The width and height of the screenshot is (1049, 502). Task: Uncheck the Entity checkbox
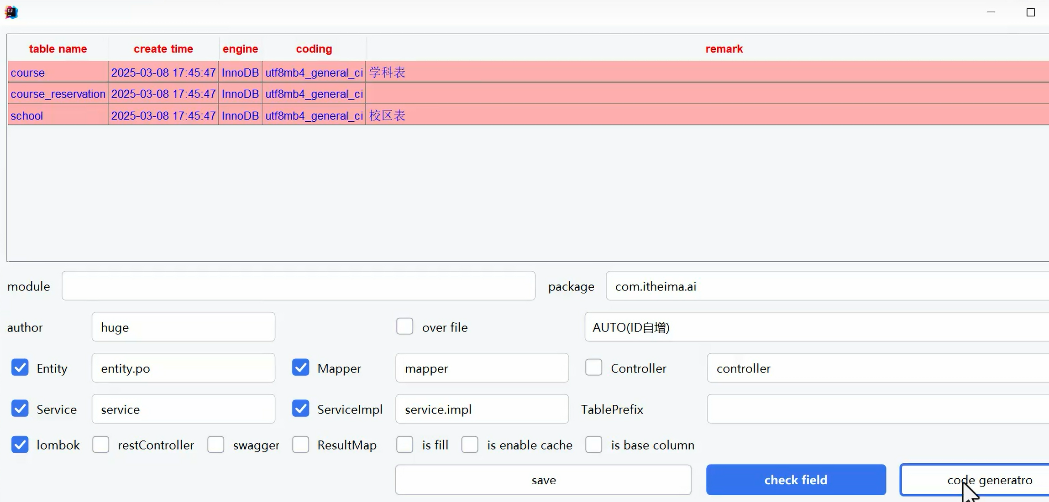20,367
